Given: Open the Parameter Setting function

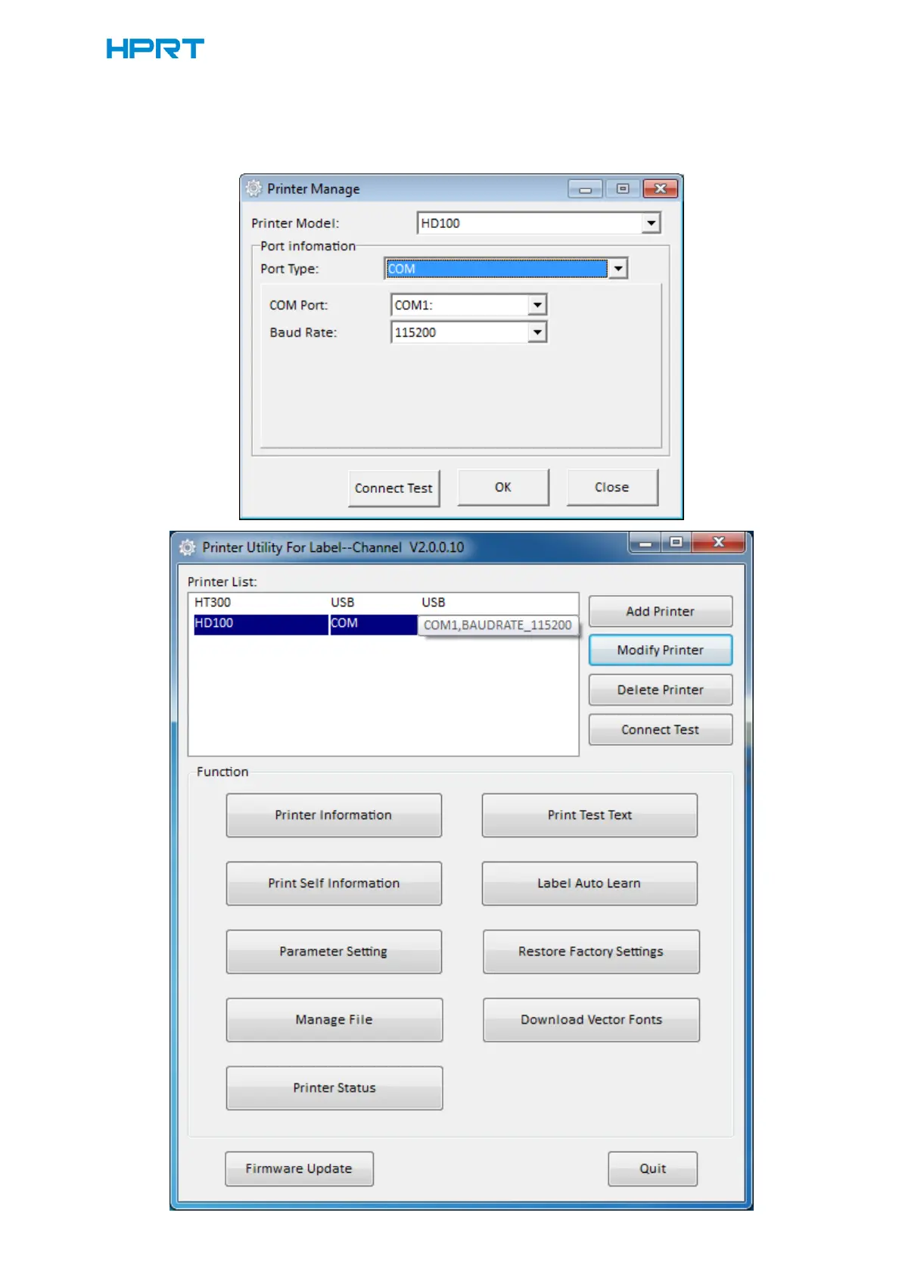Looking at the screenshot, I should coord(334,951).
